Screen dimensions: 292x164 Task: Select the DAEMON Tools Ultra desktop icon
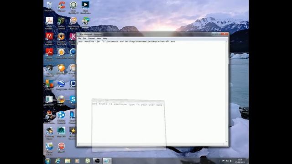[61, 39]
